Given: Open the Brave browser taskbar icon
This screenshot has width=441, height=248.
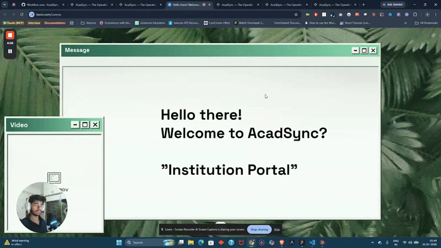Looking at the screenshot, I should 282,242.
